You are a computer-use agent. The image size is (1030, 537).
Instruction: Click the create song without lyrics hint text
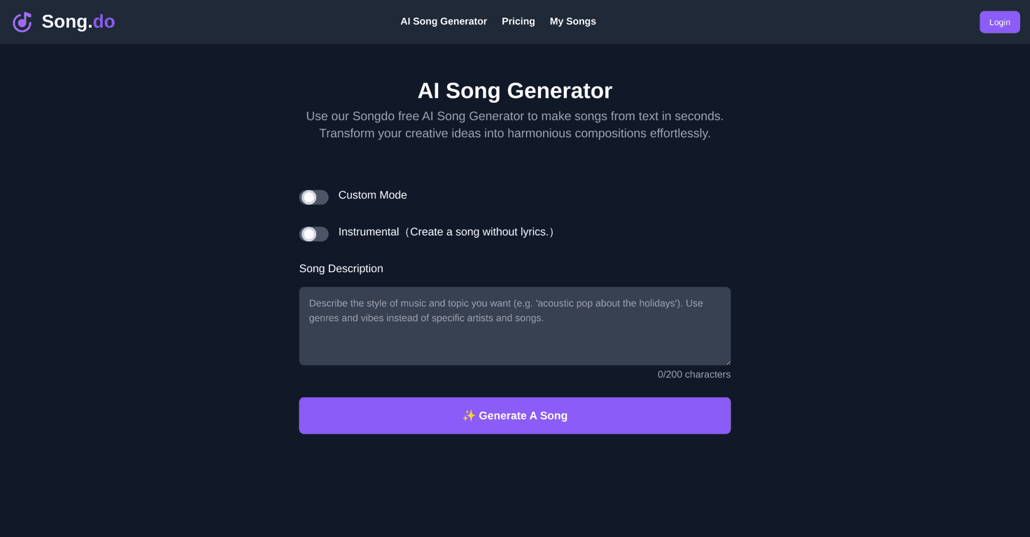(x=480, y=231)
